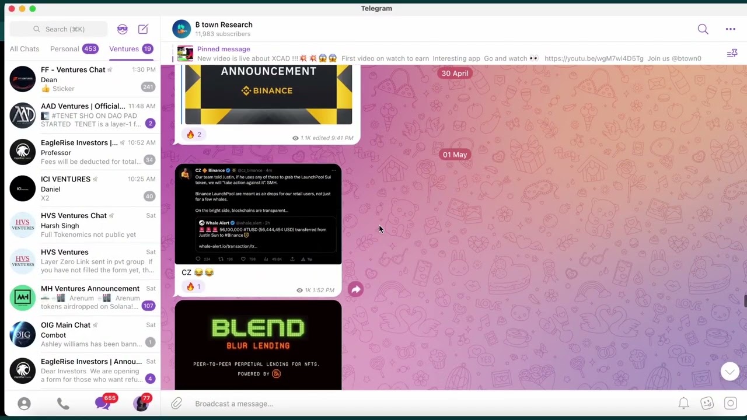This screenshot has width=747, height=420.
Task: Click the search chats field
Action: coord(59,29)
